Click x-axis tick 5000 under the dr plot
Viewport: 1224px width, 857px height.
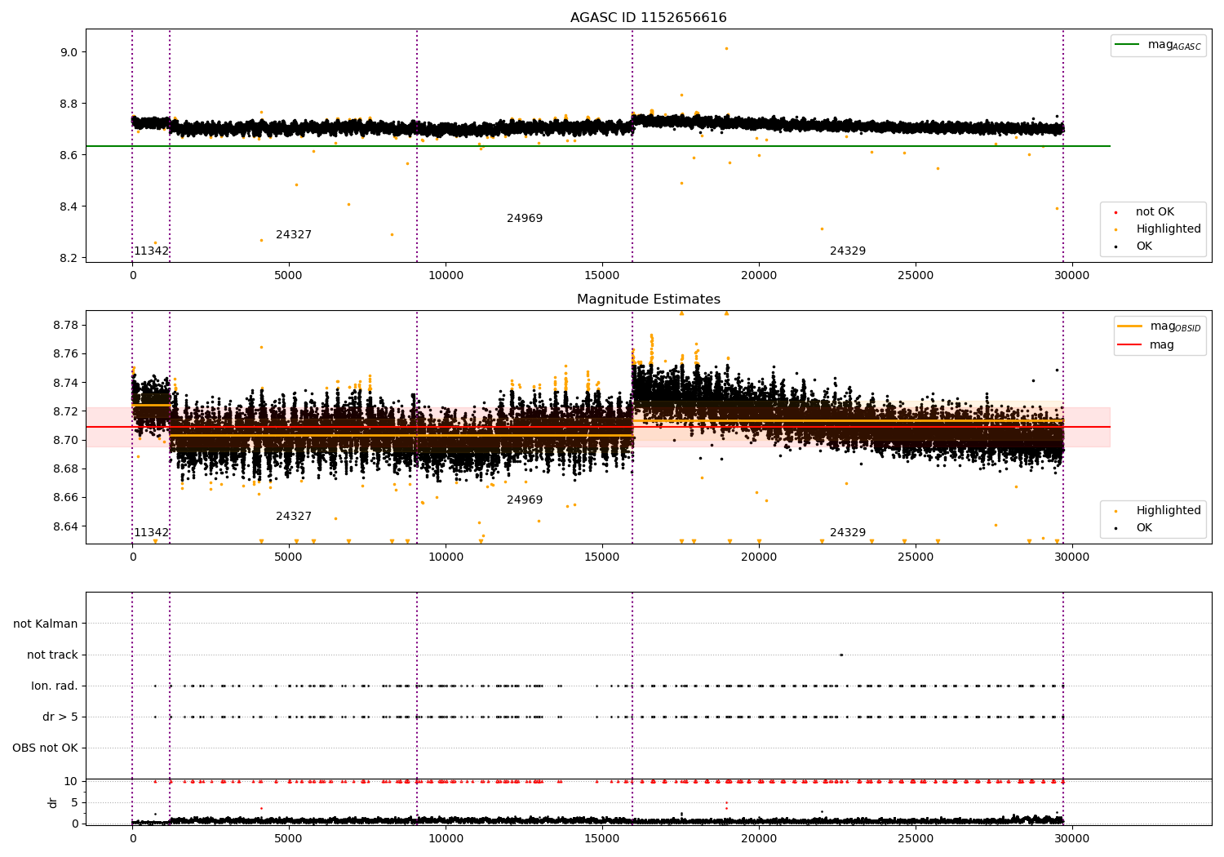click(x=289, y=839)
